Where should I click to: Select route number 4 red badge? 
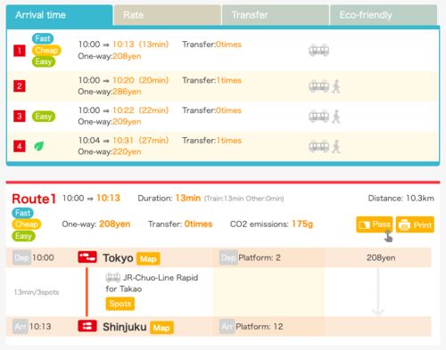20,146
